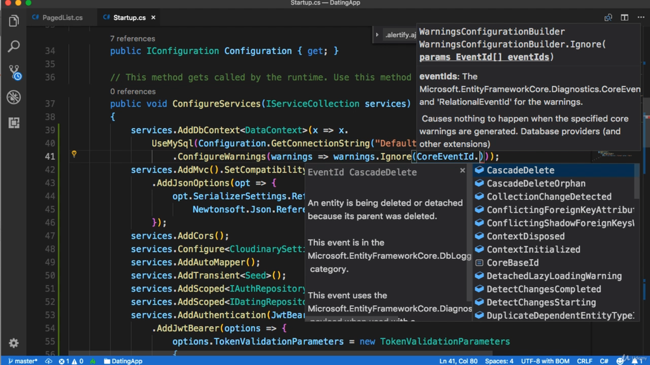Close the Startup.cs tab
Viewport: 650px width, 365px height.
click(x=155, y=18)
